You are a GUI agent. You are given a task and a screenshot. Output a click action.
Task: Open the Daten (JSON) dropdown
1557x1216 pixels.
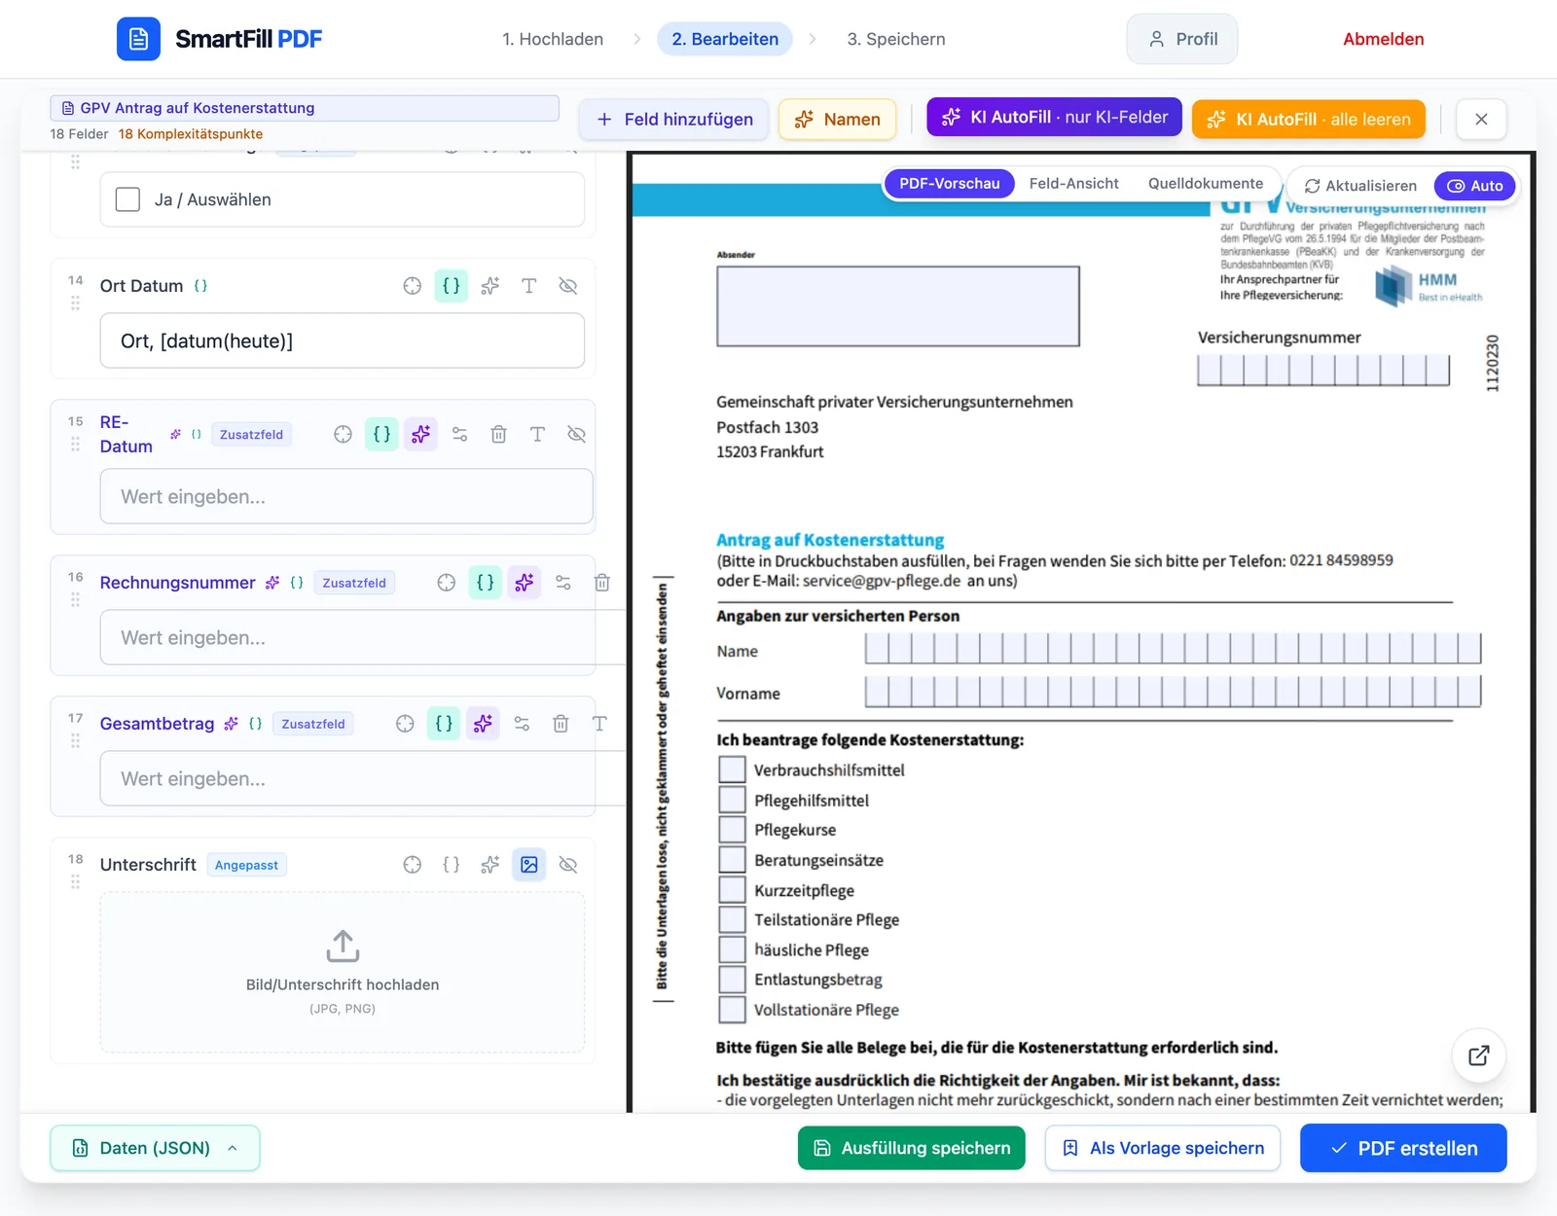pos(155,1148)
